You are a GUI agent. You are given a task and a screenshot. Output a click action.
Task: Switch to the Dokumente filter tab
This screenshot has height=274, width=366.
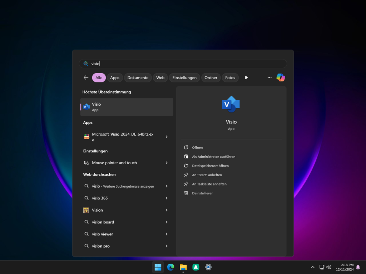(x=138, y=77)
